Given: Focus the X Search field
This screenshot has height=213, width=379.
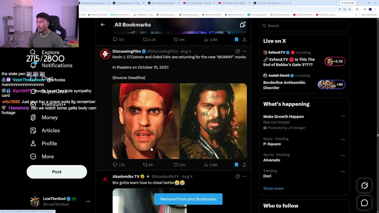Looking at the screenshot, I should (x=304, y=26).
